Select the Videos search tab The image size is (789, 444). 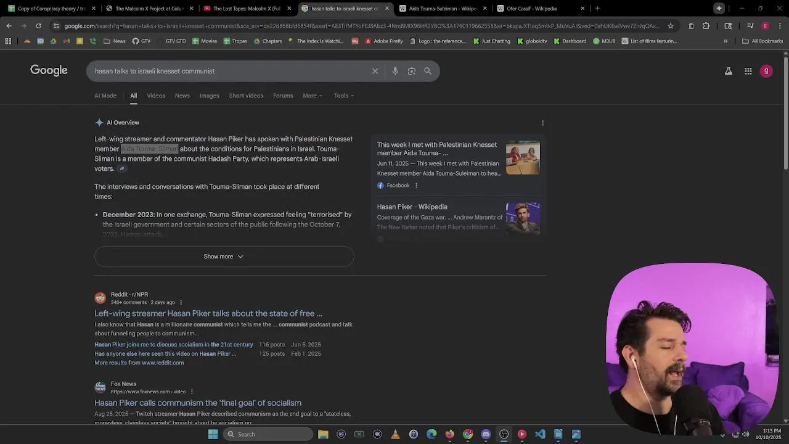point(156,96)
